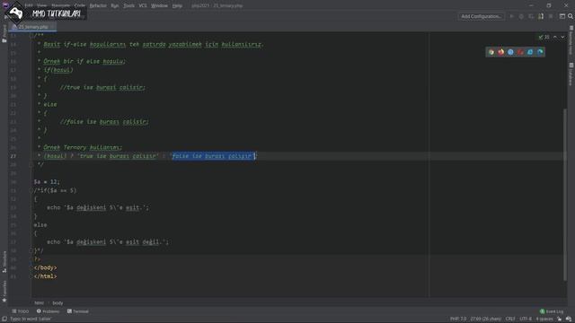
Task: Open the VCS menu
Action: coord(143,5)
